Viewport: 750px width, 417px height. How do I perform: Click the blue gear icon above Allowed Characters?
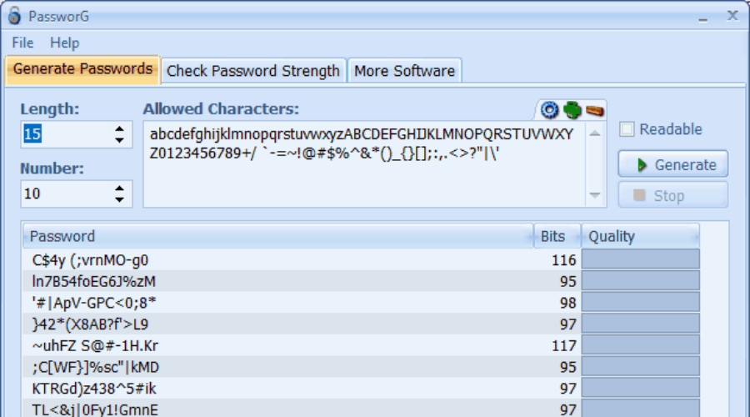[550, 110]
